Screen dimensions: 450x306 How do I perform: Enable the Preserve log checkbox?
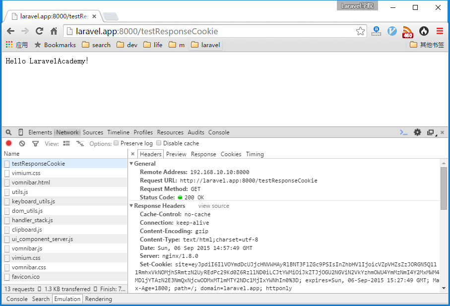pos(116,143)
